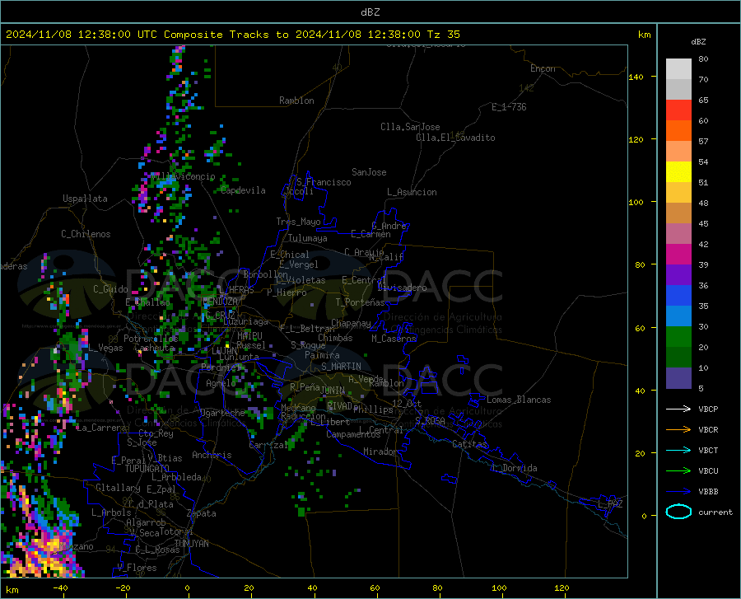Click the S_MARTIN label on map

pyautogui.click(x=341, y=367)
